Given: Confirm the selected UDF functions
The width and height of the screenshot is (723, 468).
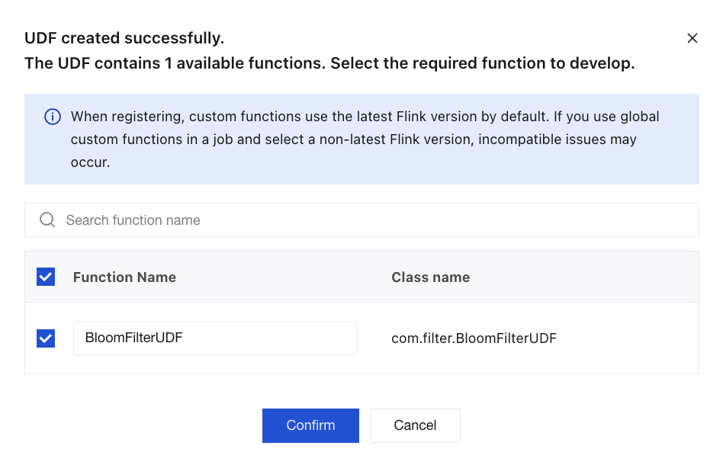Looking at the screenshot, I should pyautogui.click(x=310, y=425).
